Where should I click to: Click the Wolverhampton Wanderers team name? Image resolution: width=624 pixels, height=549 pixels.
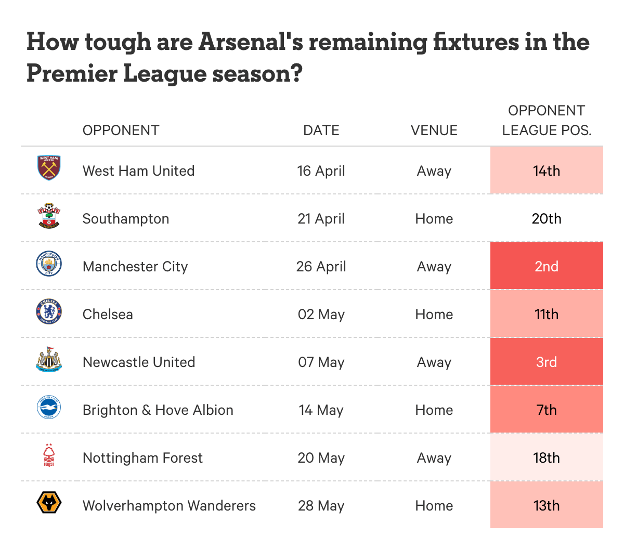coord(169,506)
